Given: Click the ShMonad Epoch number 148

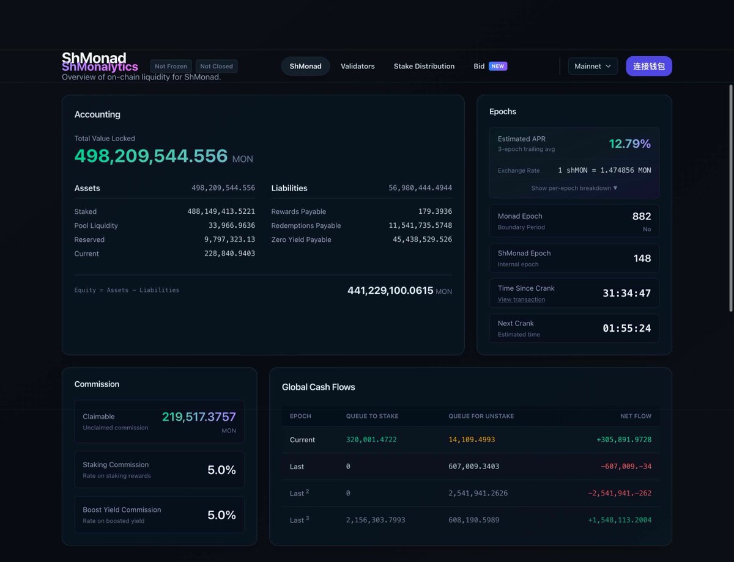Looking at the screenshot, I should click(642, 258).
